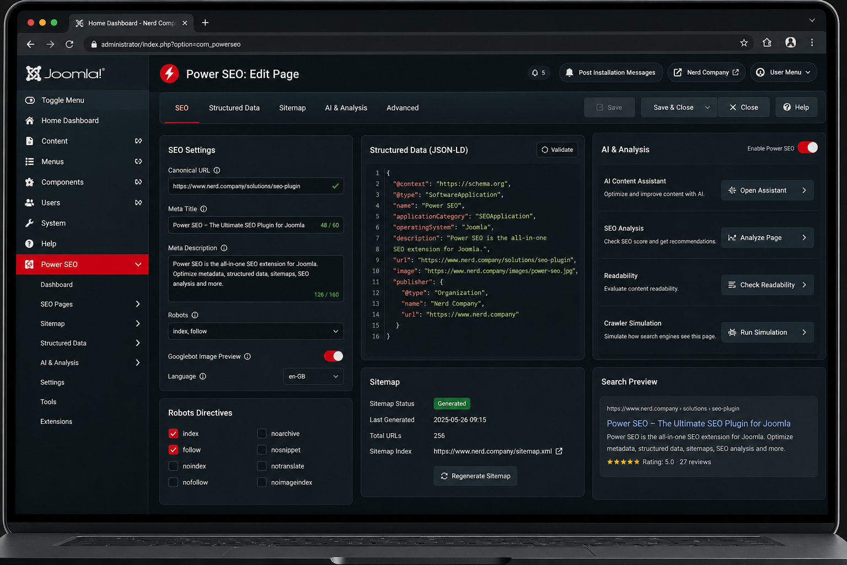Open the notifications bell showing 5
Viewport: 847px width, 565px height.
tap(538, 73)
